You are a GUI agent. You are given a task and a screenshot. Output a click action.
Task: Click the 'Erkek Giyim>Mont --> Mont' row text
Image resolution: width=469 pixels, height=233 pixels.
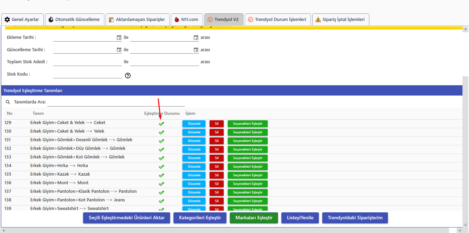pos(59,183)
